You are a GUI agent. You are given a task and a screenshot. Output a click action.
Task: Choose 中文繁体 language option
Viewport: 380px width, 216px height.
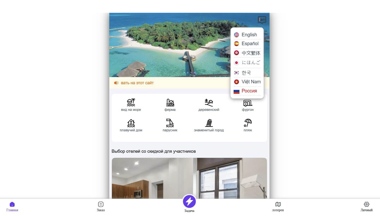(247, 53)
